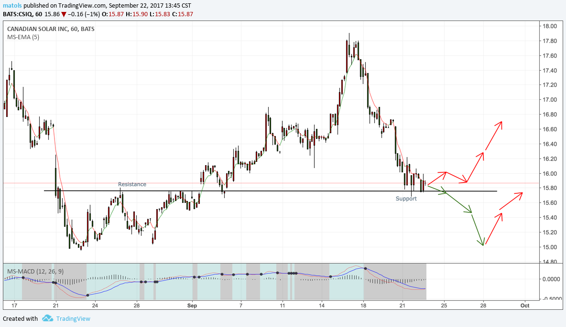566x327 pixels.
Task: Click the 18.00 price axis label
Action: coord(549,26)
